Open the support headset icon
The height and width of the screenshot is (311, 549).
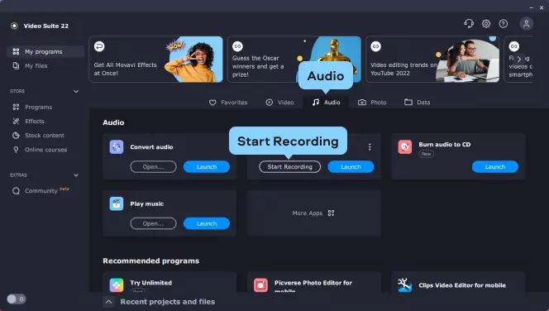[469, 24]
